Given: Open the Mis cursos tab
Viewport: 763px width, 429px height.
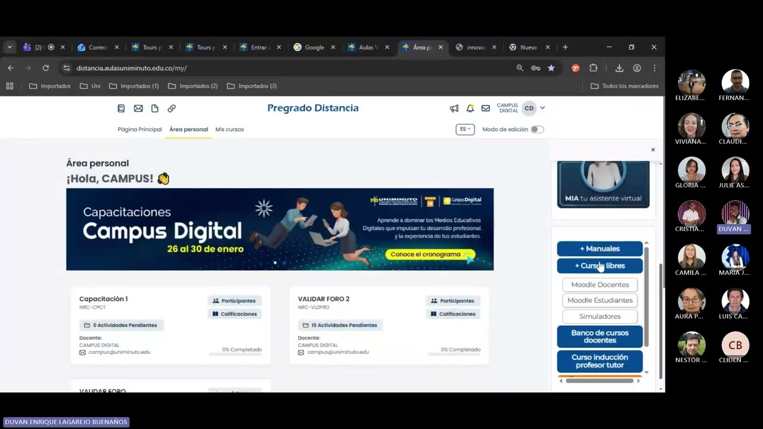Looking at the screenshot, I should pos(229,129).
